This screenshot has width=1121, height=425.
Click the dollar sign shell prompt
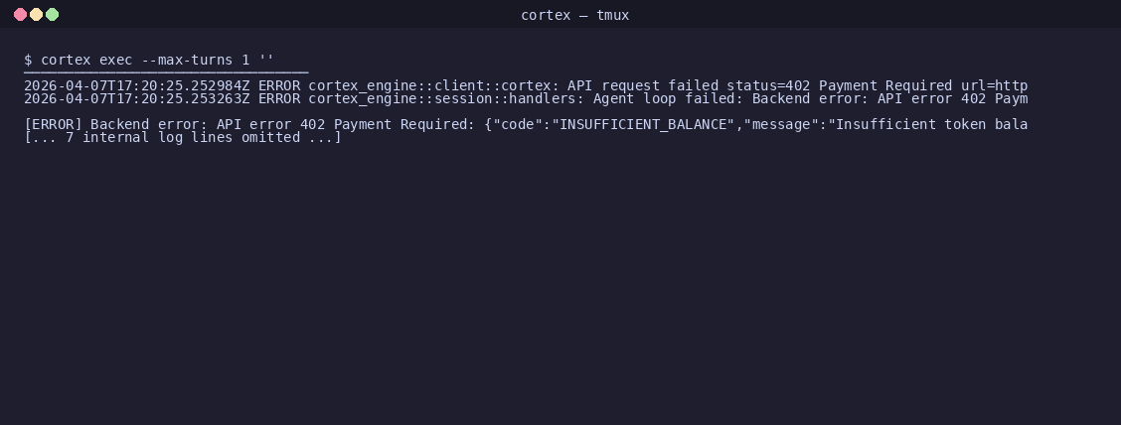click(28, 60)
